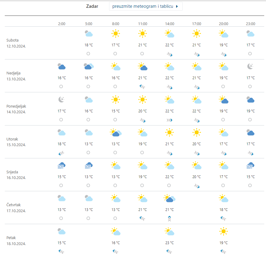
Task: Select the cloudy icon for Nedjelja at 5:00
Action: coord(88,66)
